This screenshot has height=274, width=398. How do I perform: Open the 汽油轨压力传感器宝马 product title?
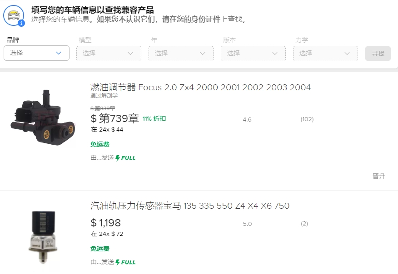[x=190, y=206]
